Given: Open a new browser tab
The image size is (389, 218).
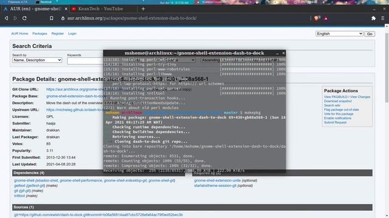Looking at the screenshot, I should point(143,9).
